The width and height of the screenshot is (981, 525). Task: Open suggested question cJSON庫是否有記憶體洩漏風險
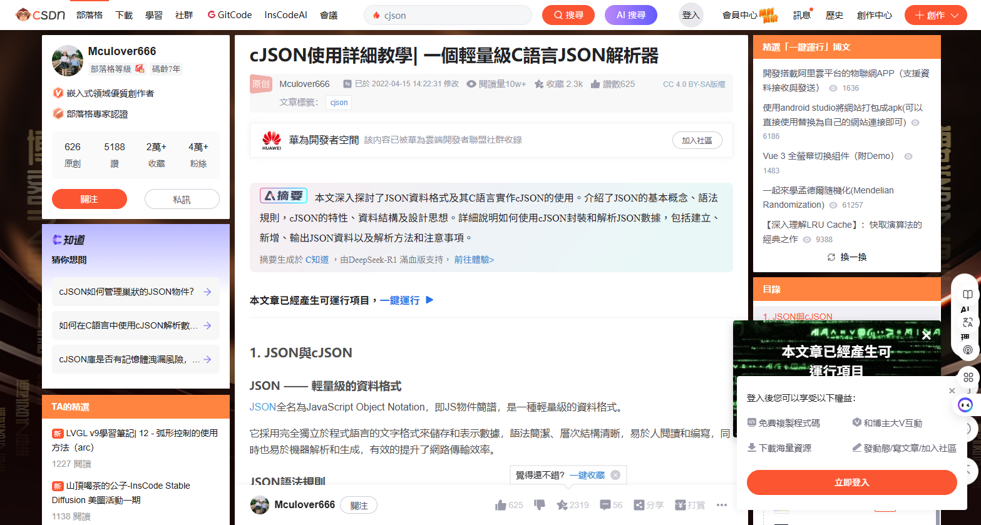tap(136, 359)
